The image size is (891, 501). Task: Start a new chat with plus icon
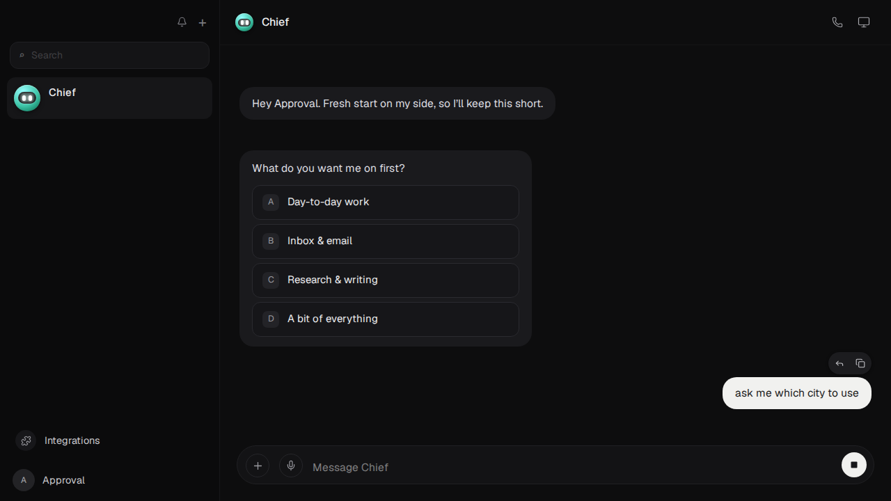[203, 22]
